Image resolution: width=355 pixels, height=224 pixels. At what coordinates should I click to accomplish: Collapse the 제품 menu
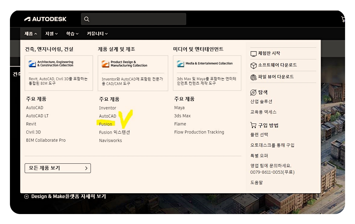[x=31, y=33]
